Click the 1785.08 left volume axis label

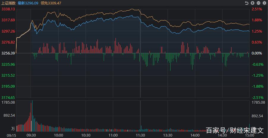coord(8,102)
